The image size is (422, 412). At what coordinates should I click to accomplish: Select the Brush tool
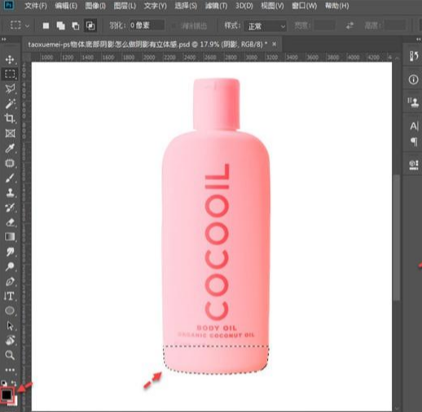pos(10,178)
